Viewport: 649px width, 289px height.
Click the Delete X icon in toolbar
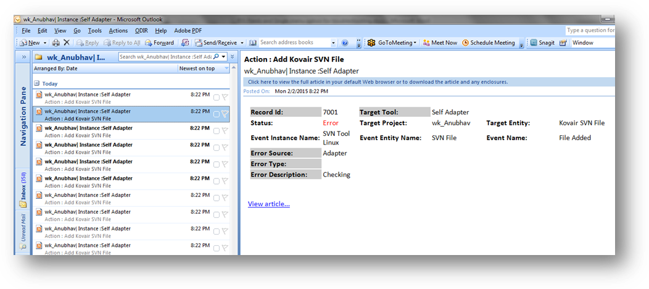click(67, 43)
